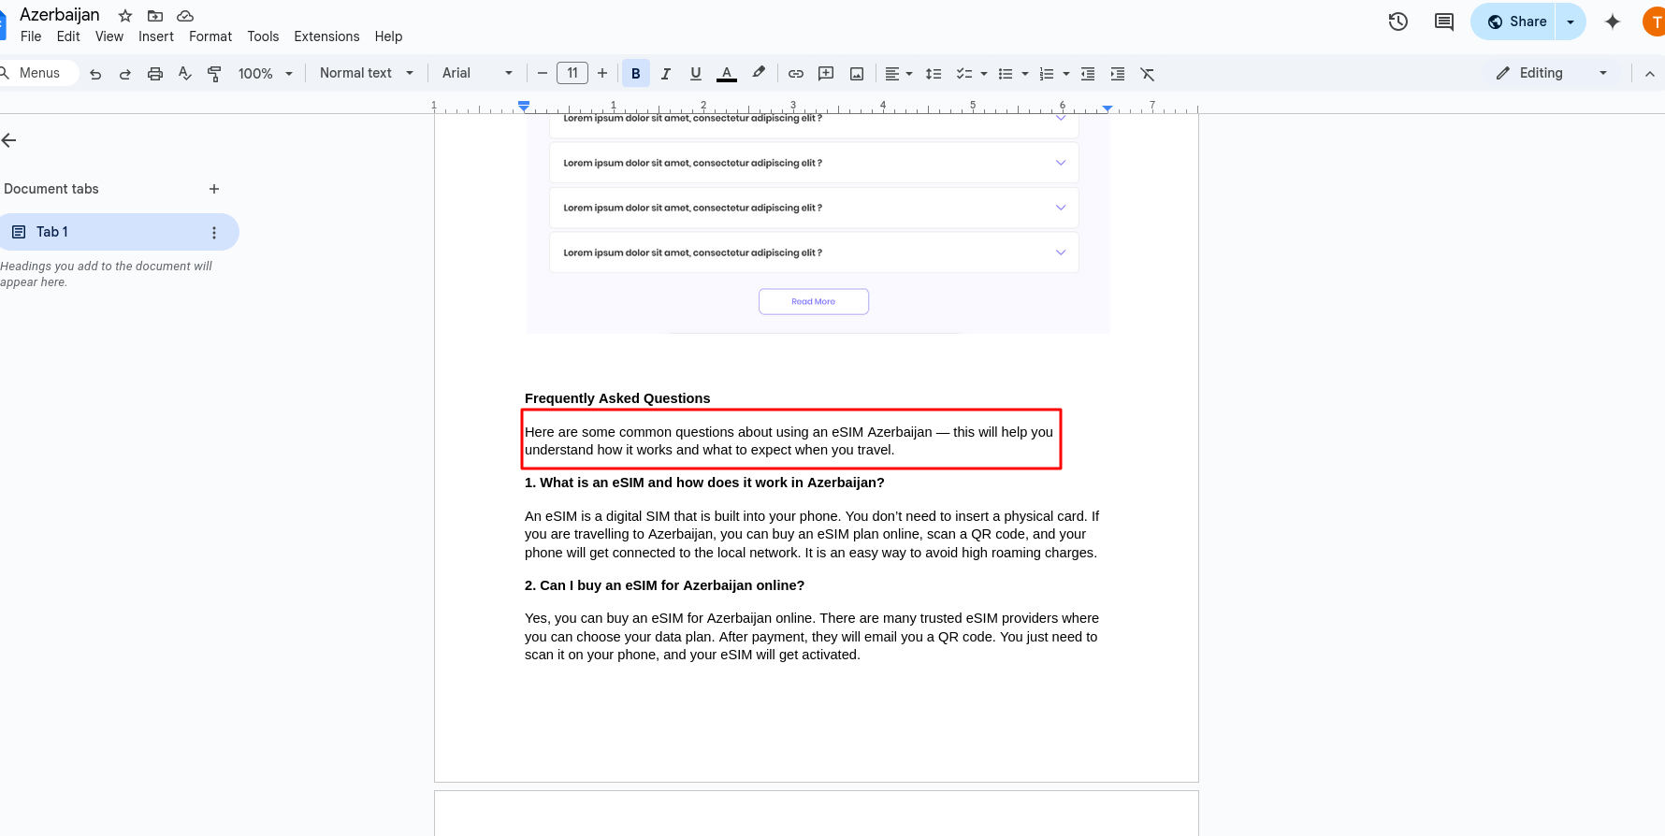Select the Paint format tool

click(x=214, y=74)
